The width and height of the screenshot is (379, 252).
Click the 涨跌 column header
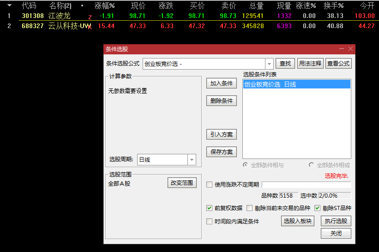click(166, 6)
